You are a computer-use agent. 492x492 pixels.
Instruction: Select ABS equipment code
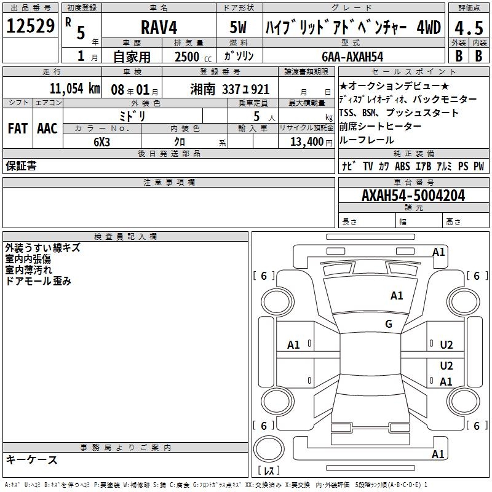click(402, 166)
